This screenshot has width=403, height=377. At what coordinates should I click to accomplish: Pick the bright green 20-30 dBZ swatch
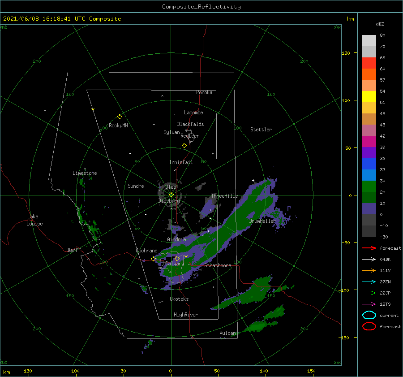pos(369,186)
